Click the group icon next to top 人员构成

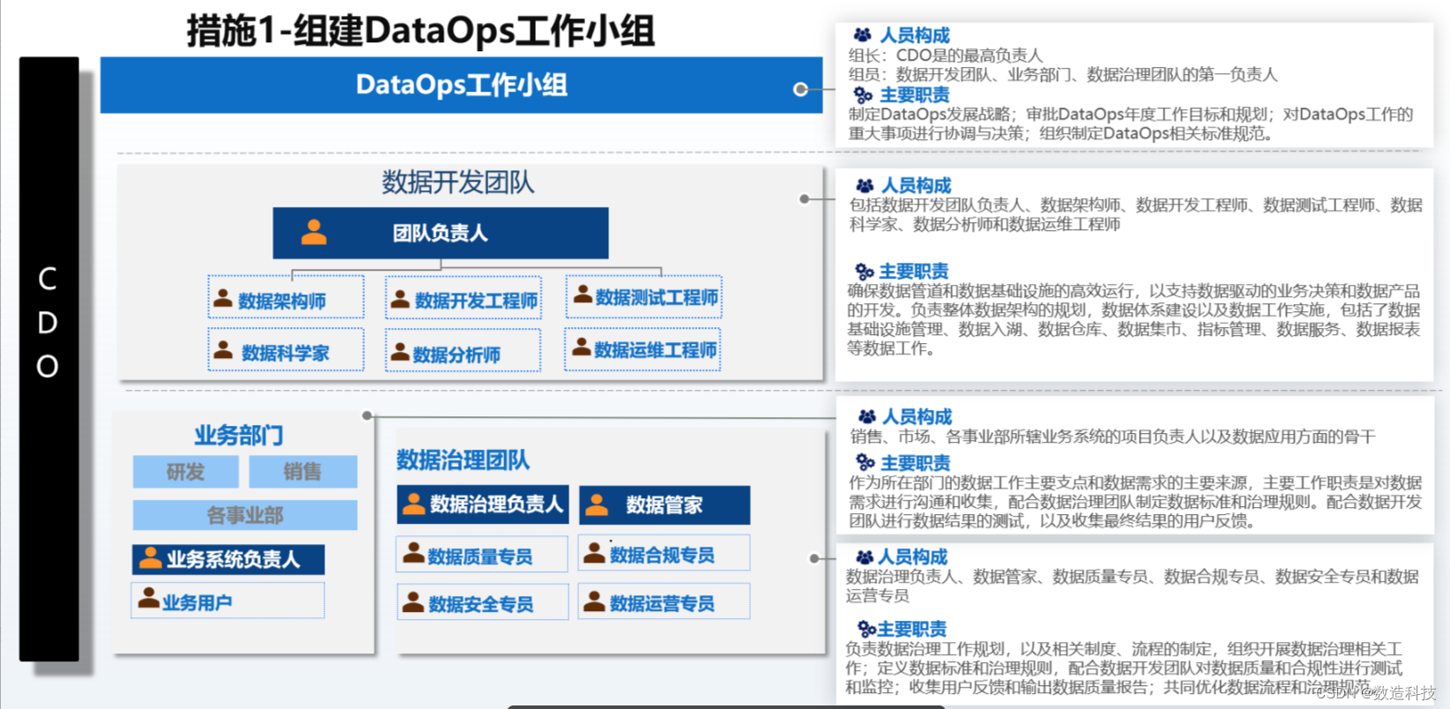[862, 35]
